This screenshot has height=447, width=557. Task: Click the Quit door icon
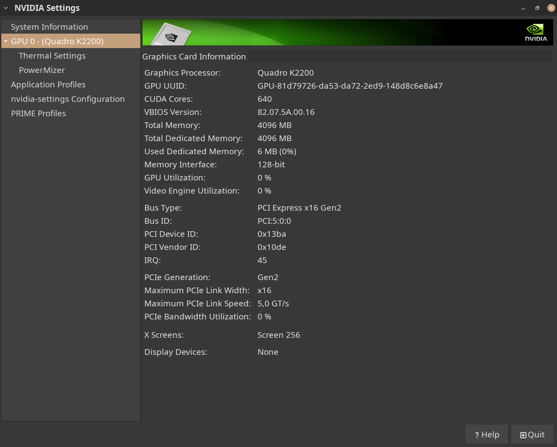(x=523, y=434)
